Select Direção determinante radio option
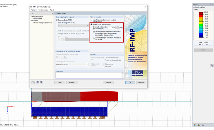 coord(104,58)
